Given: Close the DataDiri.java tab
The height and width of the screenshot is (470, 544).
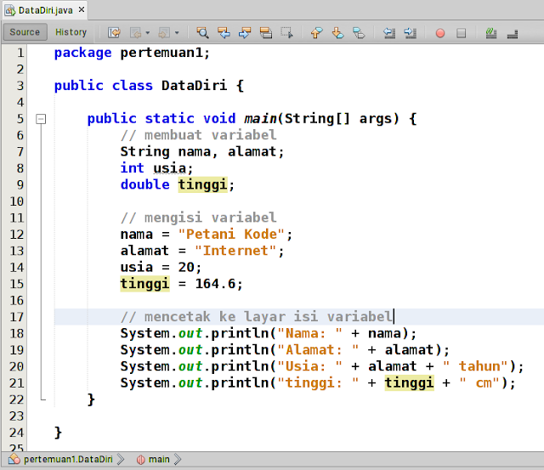Looking at the screenshot, I should point(82,9).
